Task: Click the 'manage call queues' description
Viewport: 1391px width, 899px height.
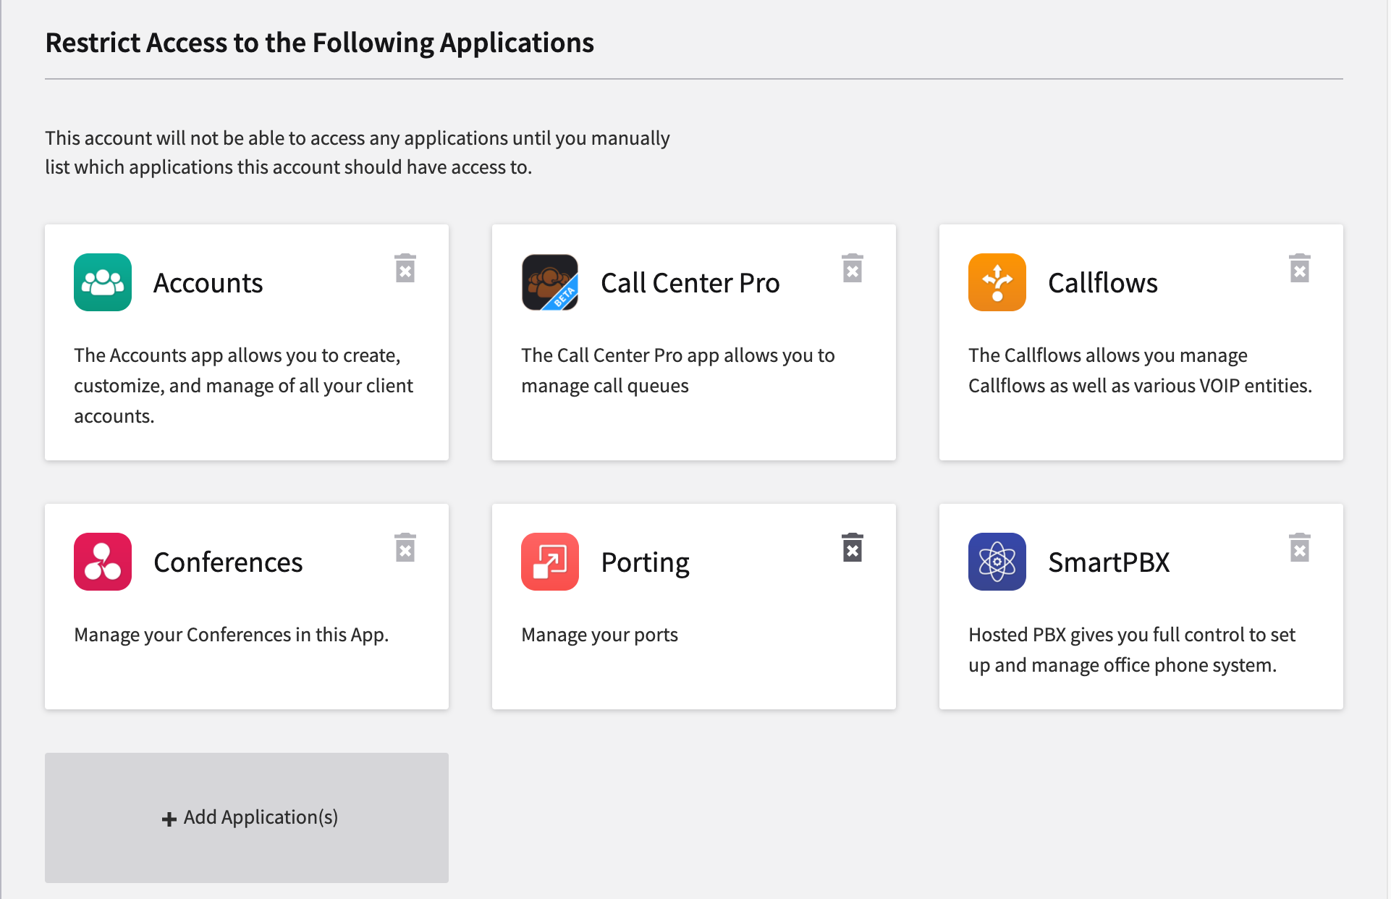Action: point(678,371)
